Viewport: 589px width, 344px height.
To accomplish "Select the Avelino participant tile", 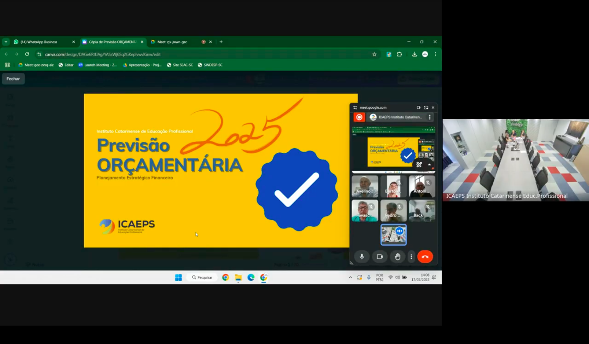I will [x=365, y=187].
